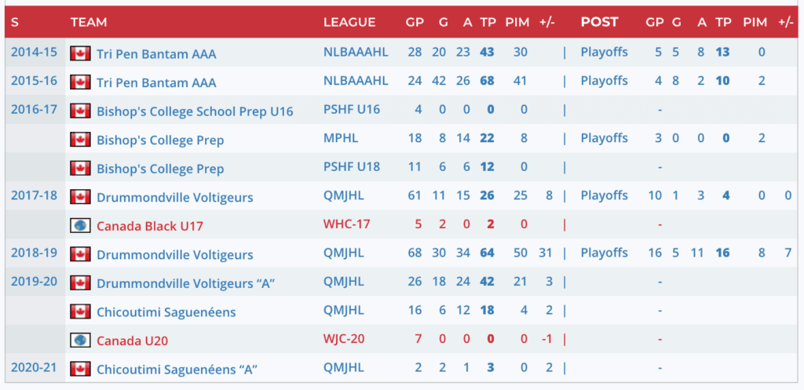
Task: Click flag beside 2018-19 Drummondville Voltigeurs
Action: [79, 254]
